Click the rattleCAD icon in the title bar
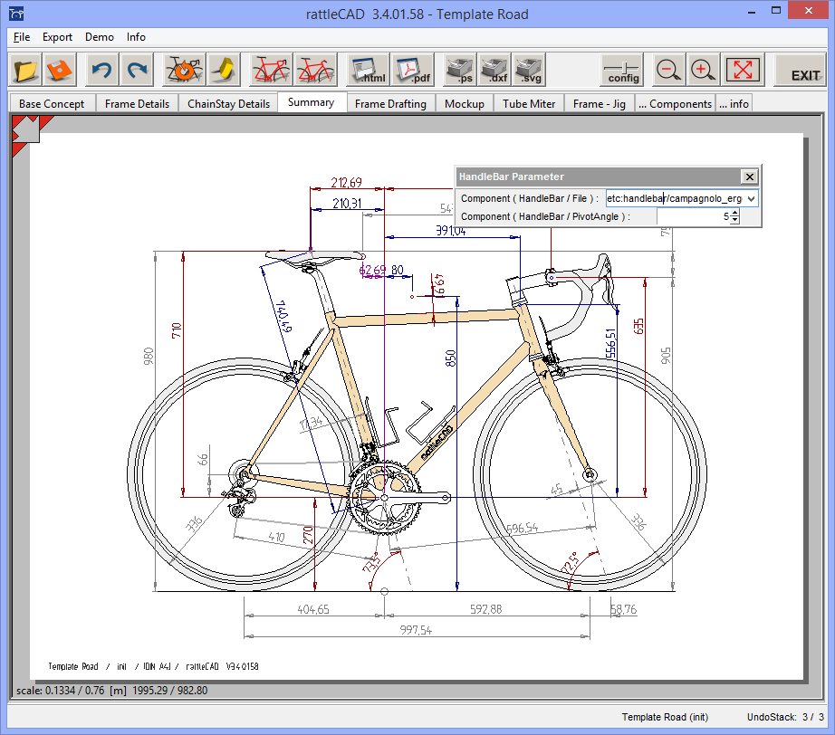 pyautogui.click(x=16, y=14)
